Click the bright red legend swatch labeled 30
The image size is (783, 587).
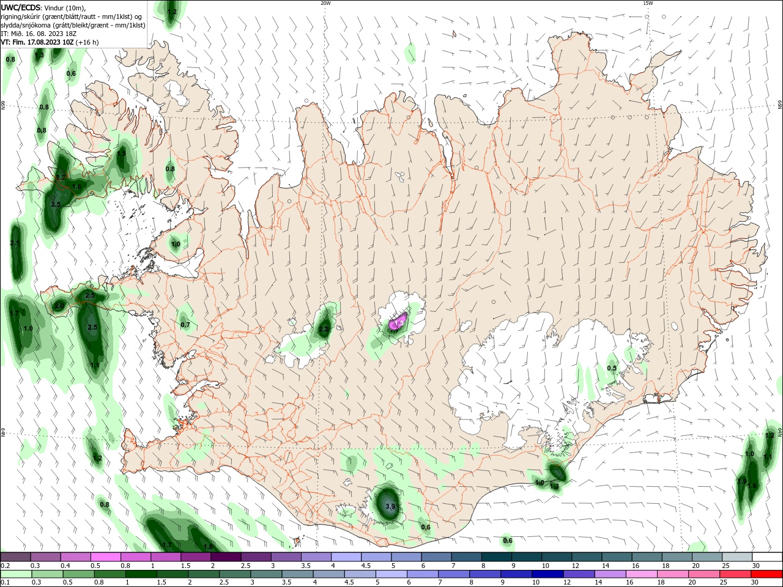click(767, 574)
